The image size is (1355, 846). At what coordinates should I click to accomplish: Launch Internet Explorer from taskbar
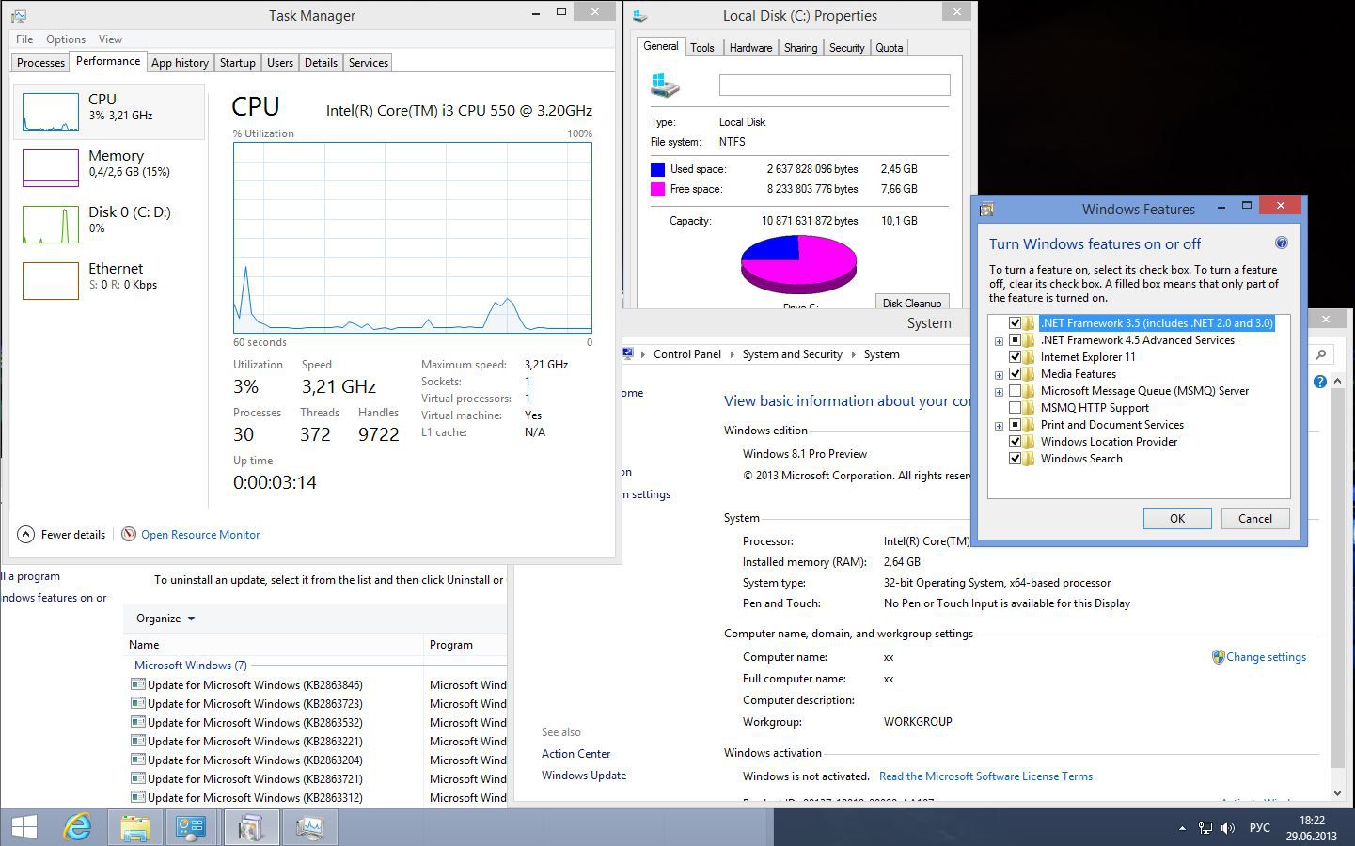[77, 827]
